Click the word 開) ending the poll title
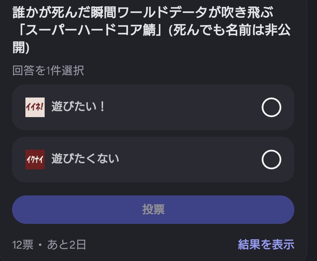Viewport: 317px width, 261px height. [21, 48]
